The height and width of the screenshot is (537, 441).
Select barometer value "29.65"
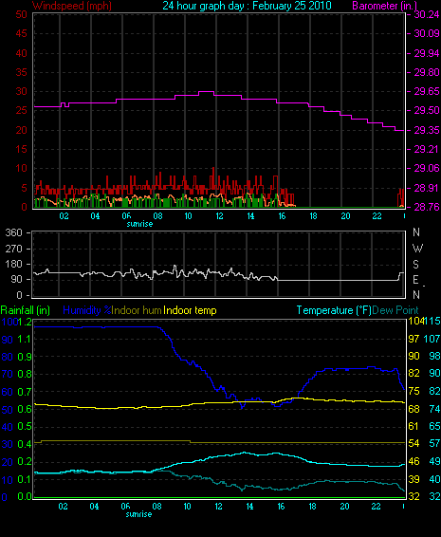(x=427, y=91)
